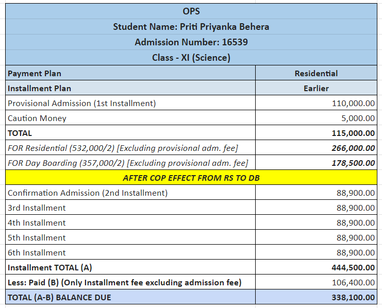Click the Class - XI (Science) cell
The width and height of the screenshot is (382, 308).
coord(191,58)
